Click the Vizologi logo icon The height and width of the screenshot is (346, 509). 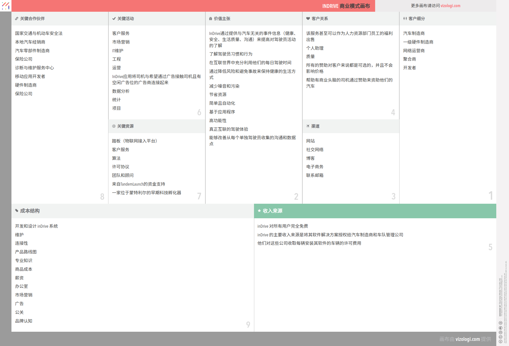point(6,6)
